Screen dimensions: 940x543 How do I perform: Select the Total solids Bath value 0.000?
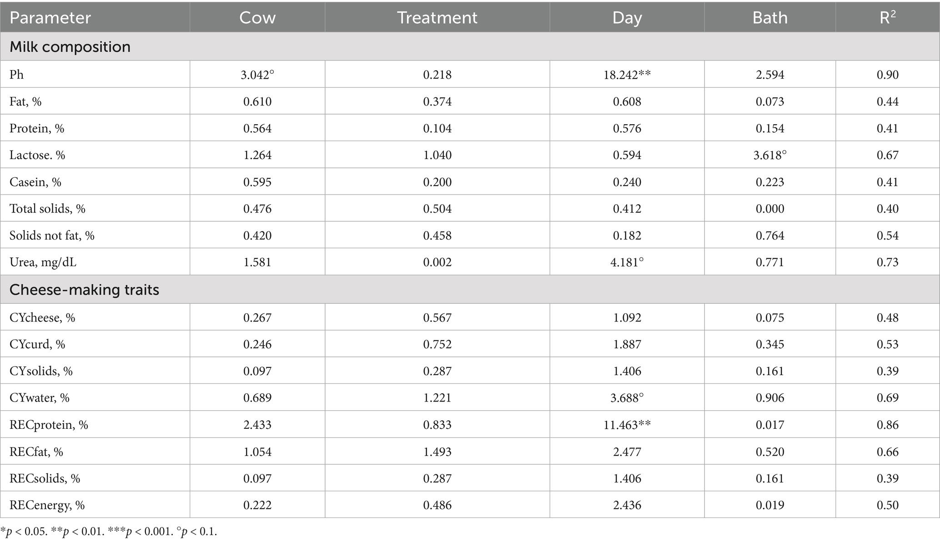(769, 209)
